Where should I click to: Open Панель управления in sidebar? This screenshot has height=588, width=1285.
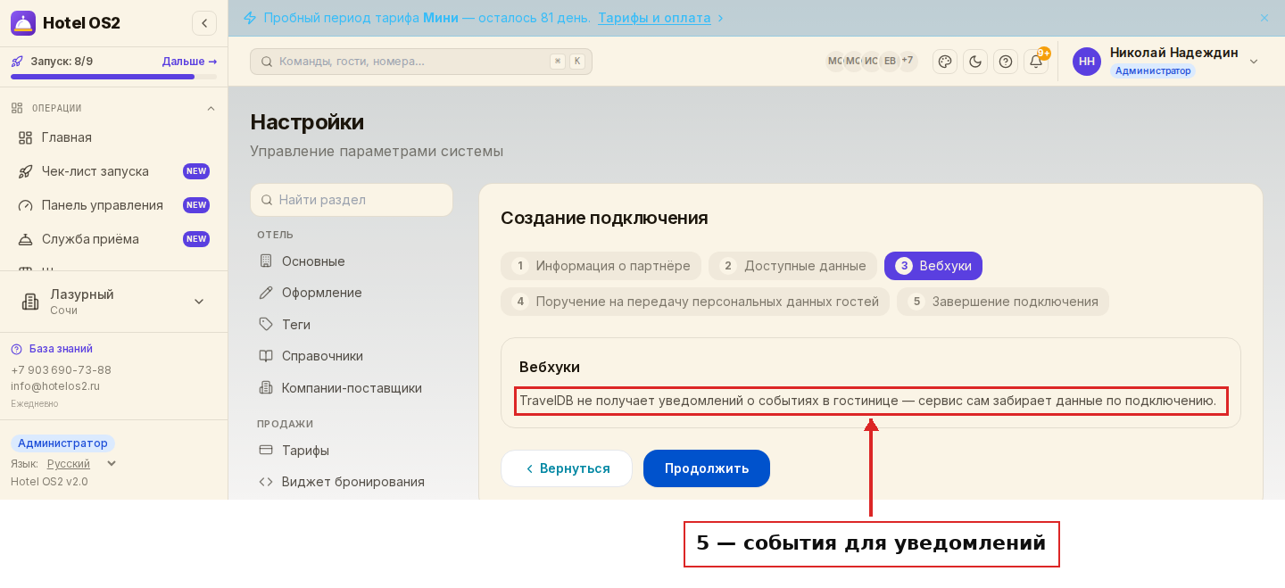pyautogui.click(x=113, y=205)
